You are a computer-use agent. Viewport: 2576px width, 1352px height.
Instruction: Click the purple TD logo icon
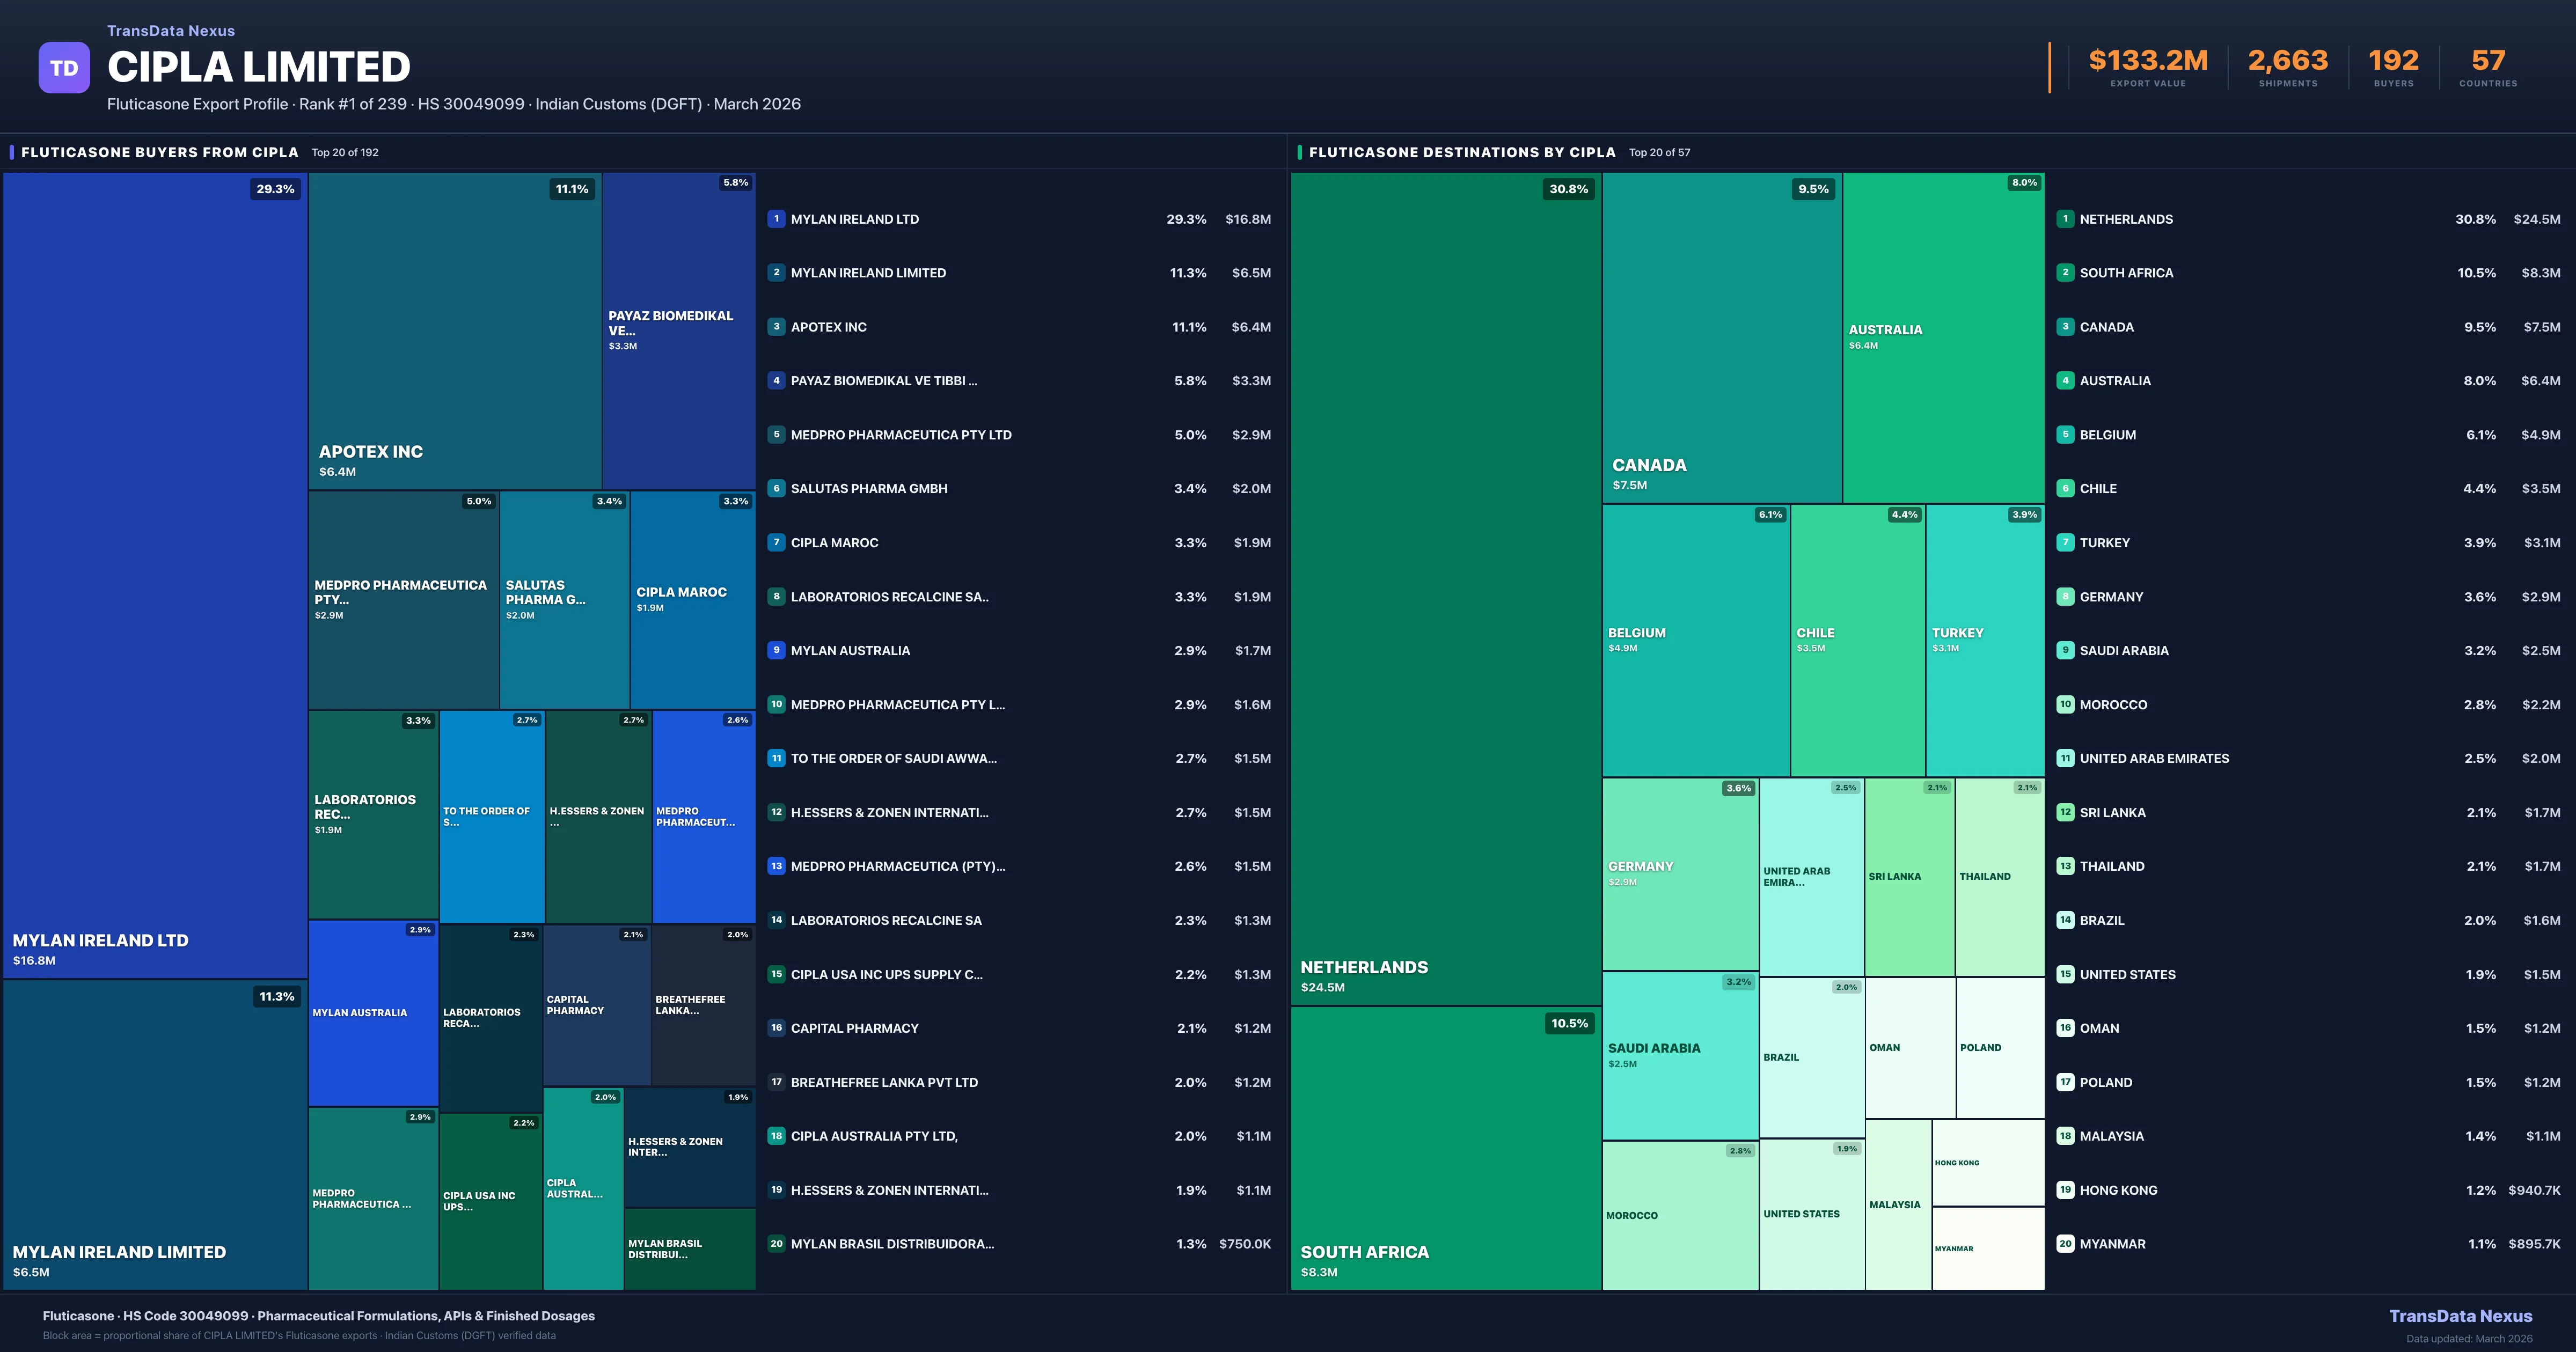[x=64, y=68]
